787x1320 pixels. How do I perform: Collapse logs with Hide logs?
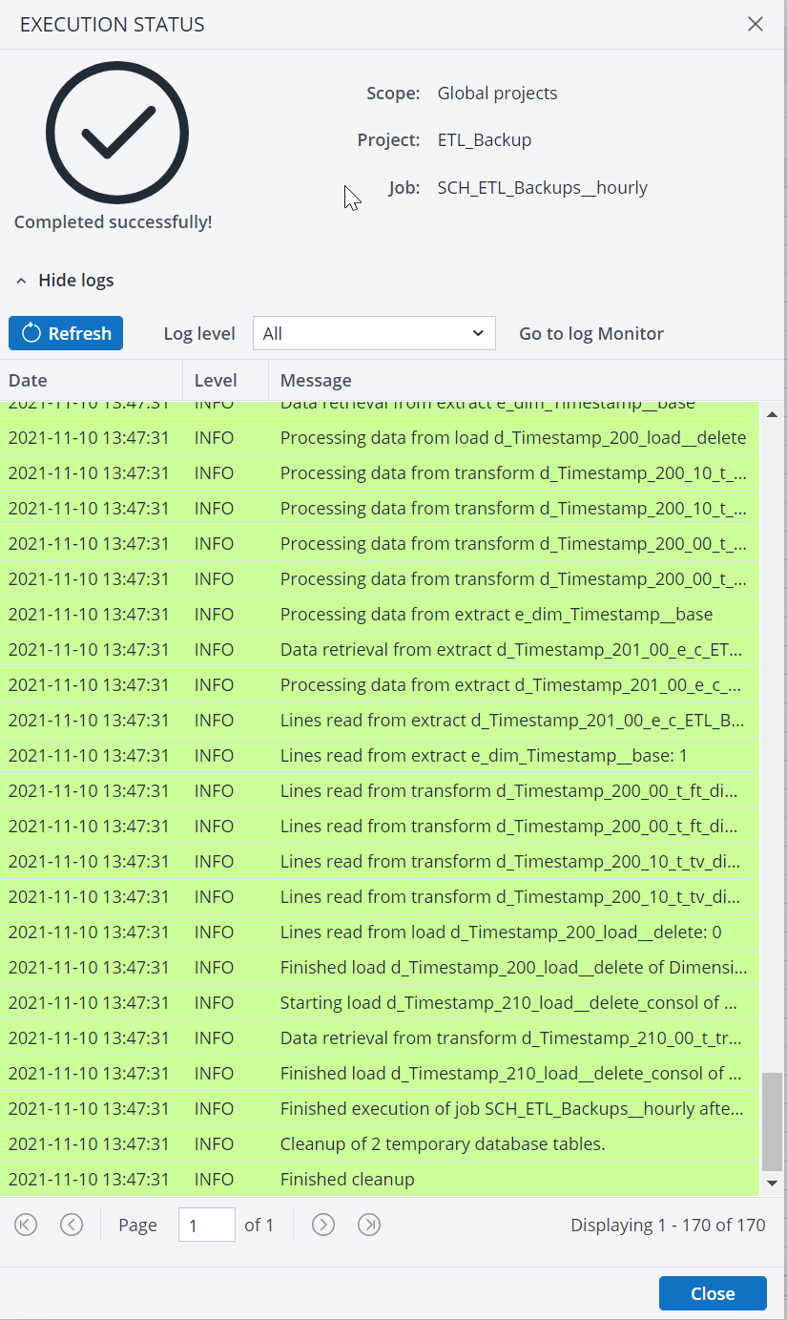tap(65, 281)
